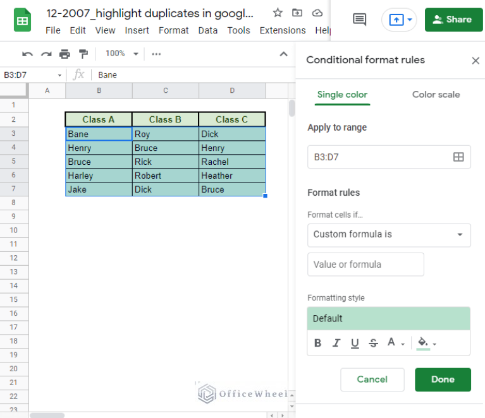Open the B3:D7 name box dropdown
485x418 pixels.
click(x=59, y=75)
